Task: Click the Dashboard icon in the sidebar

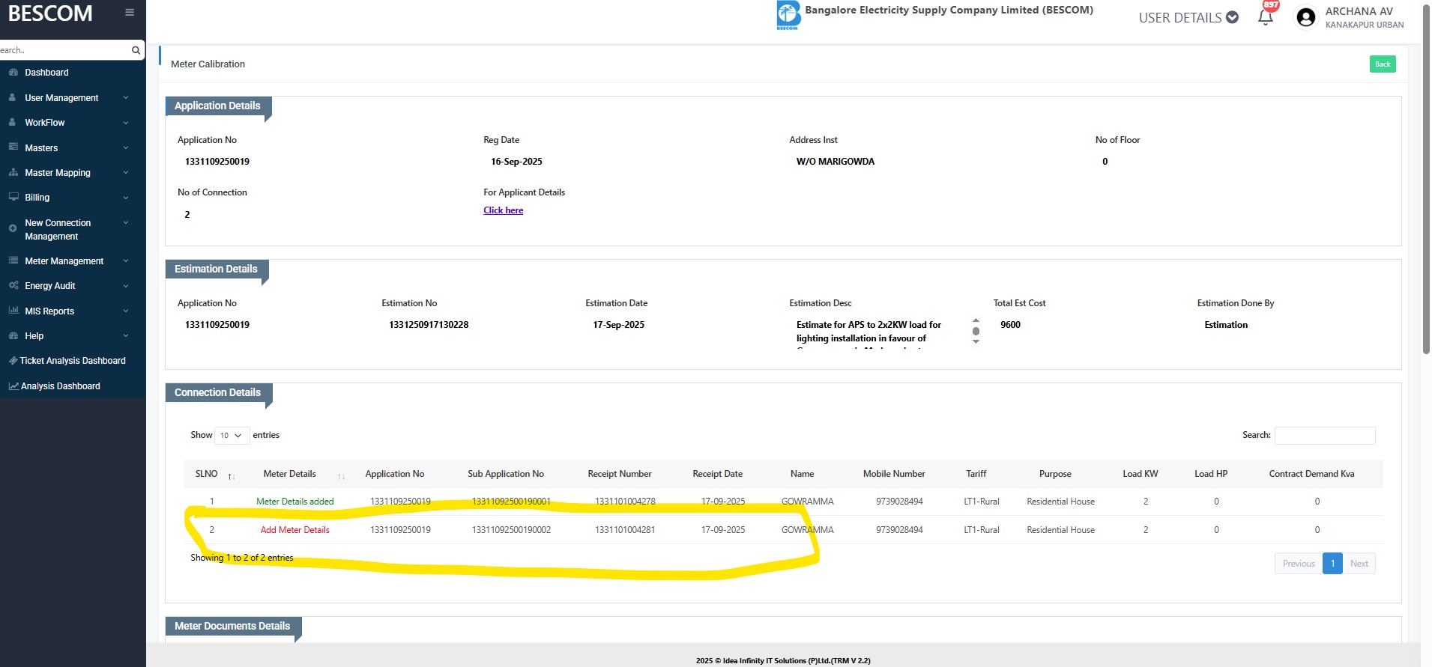Action: coord(13,73)
